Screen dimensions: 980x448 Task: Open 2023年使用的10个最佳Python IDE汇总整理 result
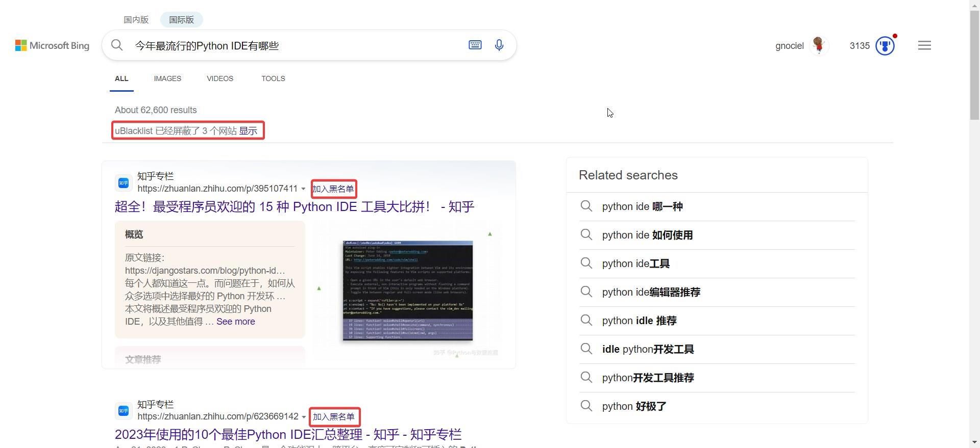point(288,434)
